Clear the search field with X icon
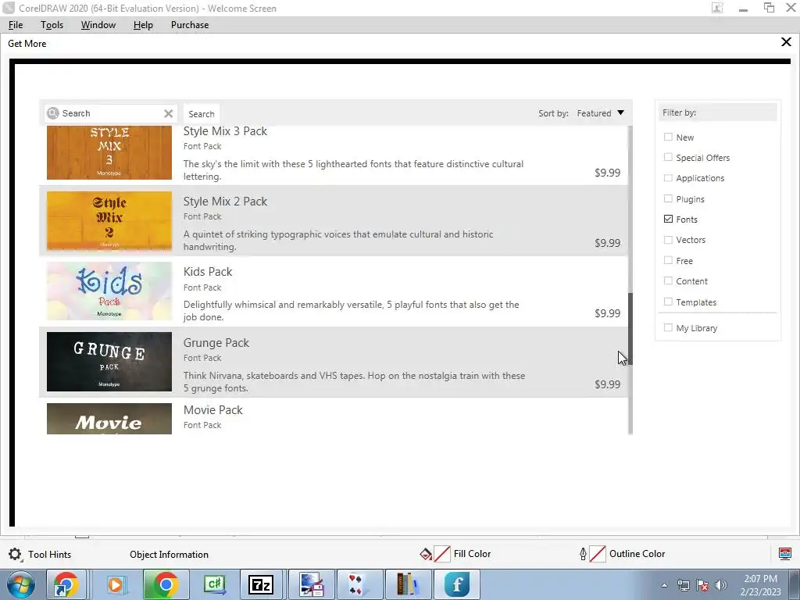 [x=169, y=113]
